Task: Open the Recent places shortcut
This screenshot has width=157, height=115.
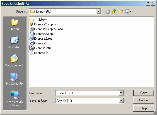Action: 15,25
